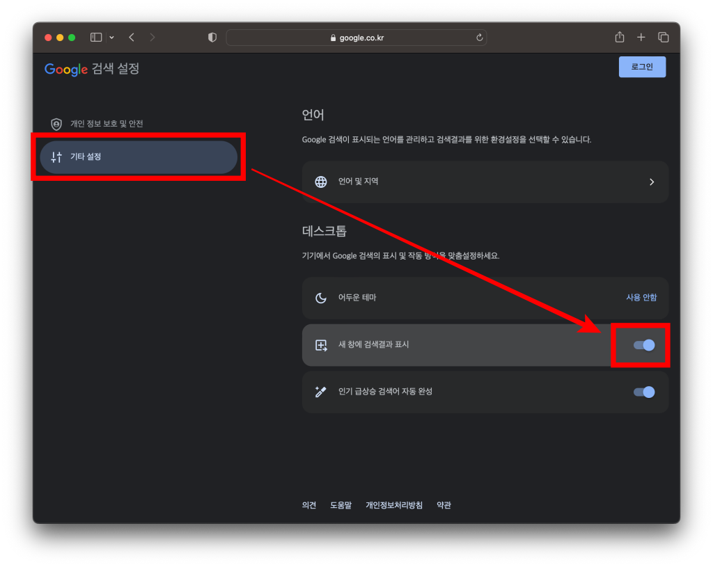Image resolution: width=713 pixels, height=567 pixels.
Task: Click the Google logo
Action: pos(66,69)
